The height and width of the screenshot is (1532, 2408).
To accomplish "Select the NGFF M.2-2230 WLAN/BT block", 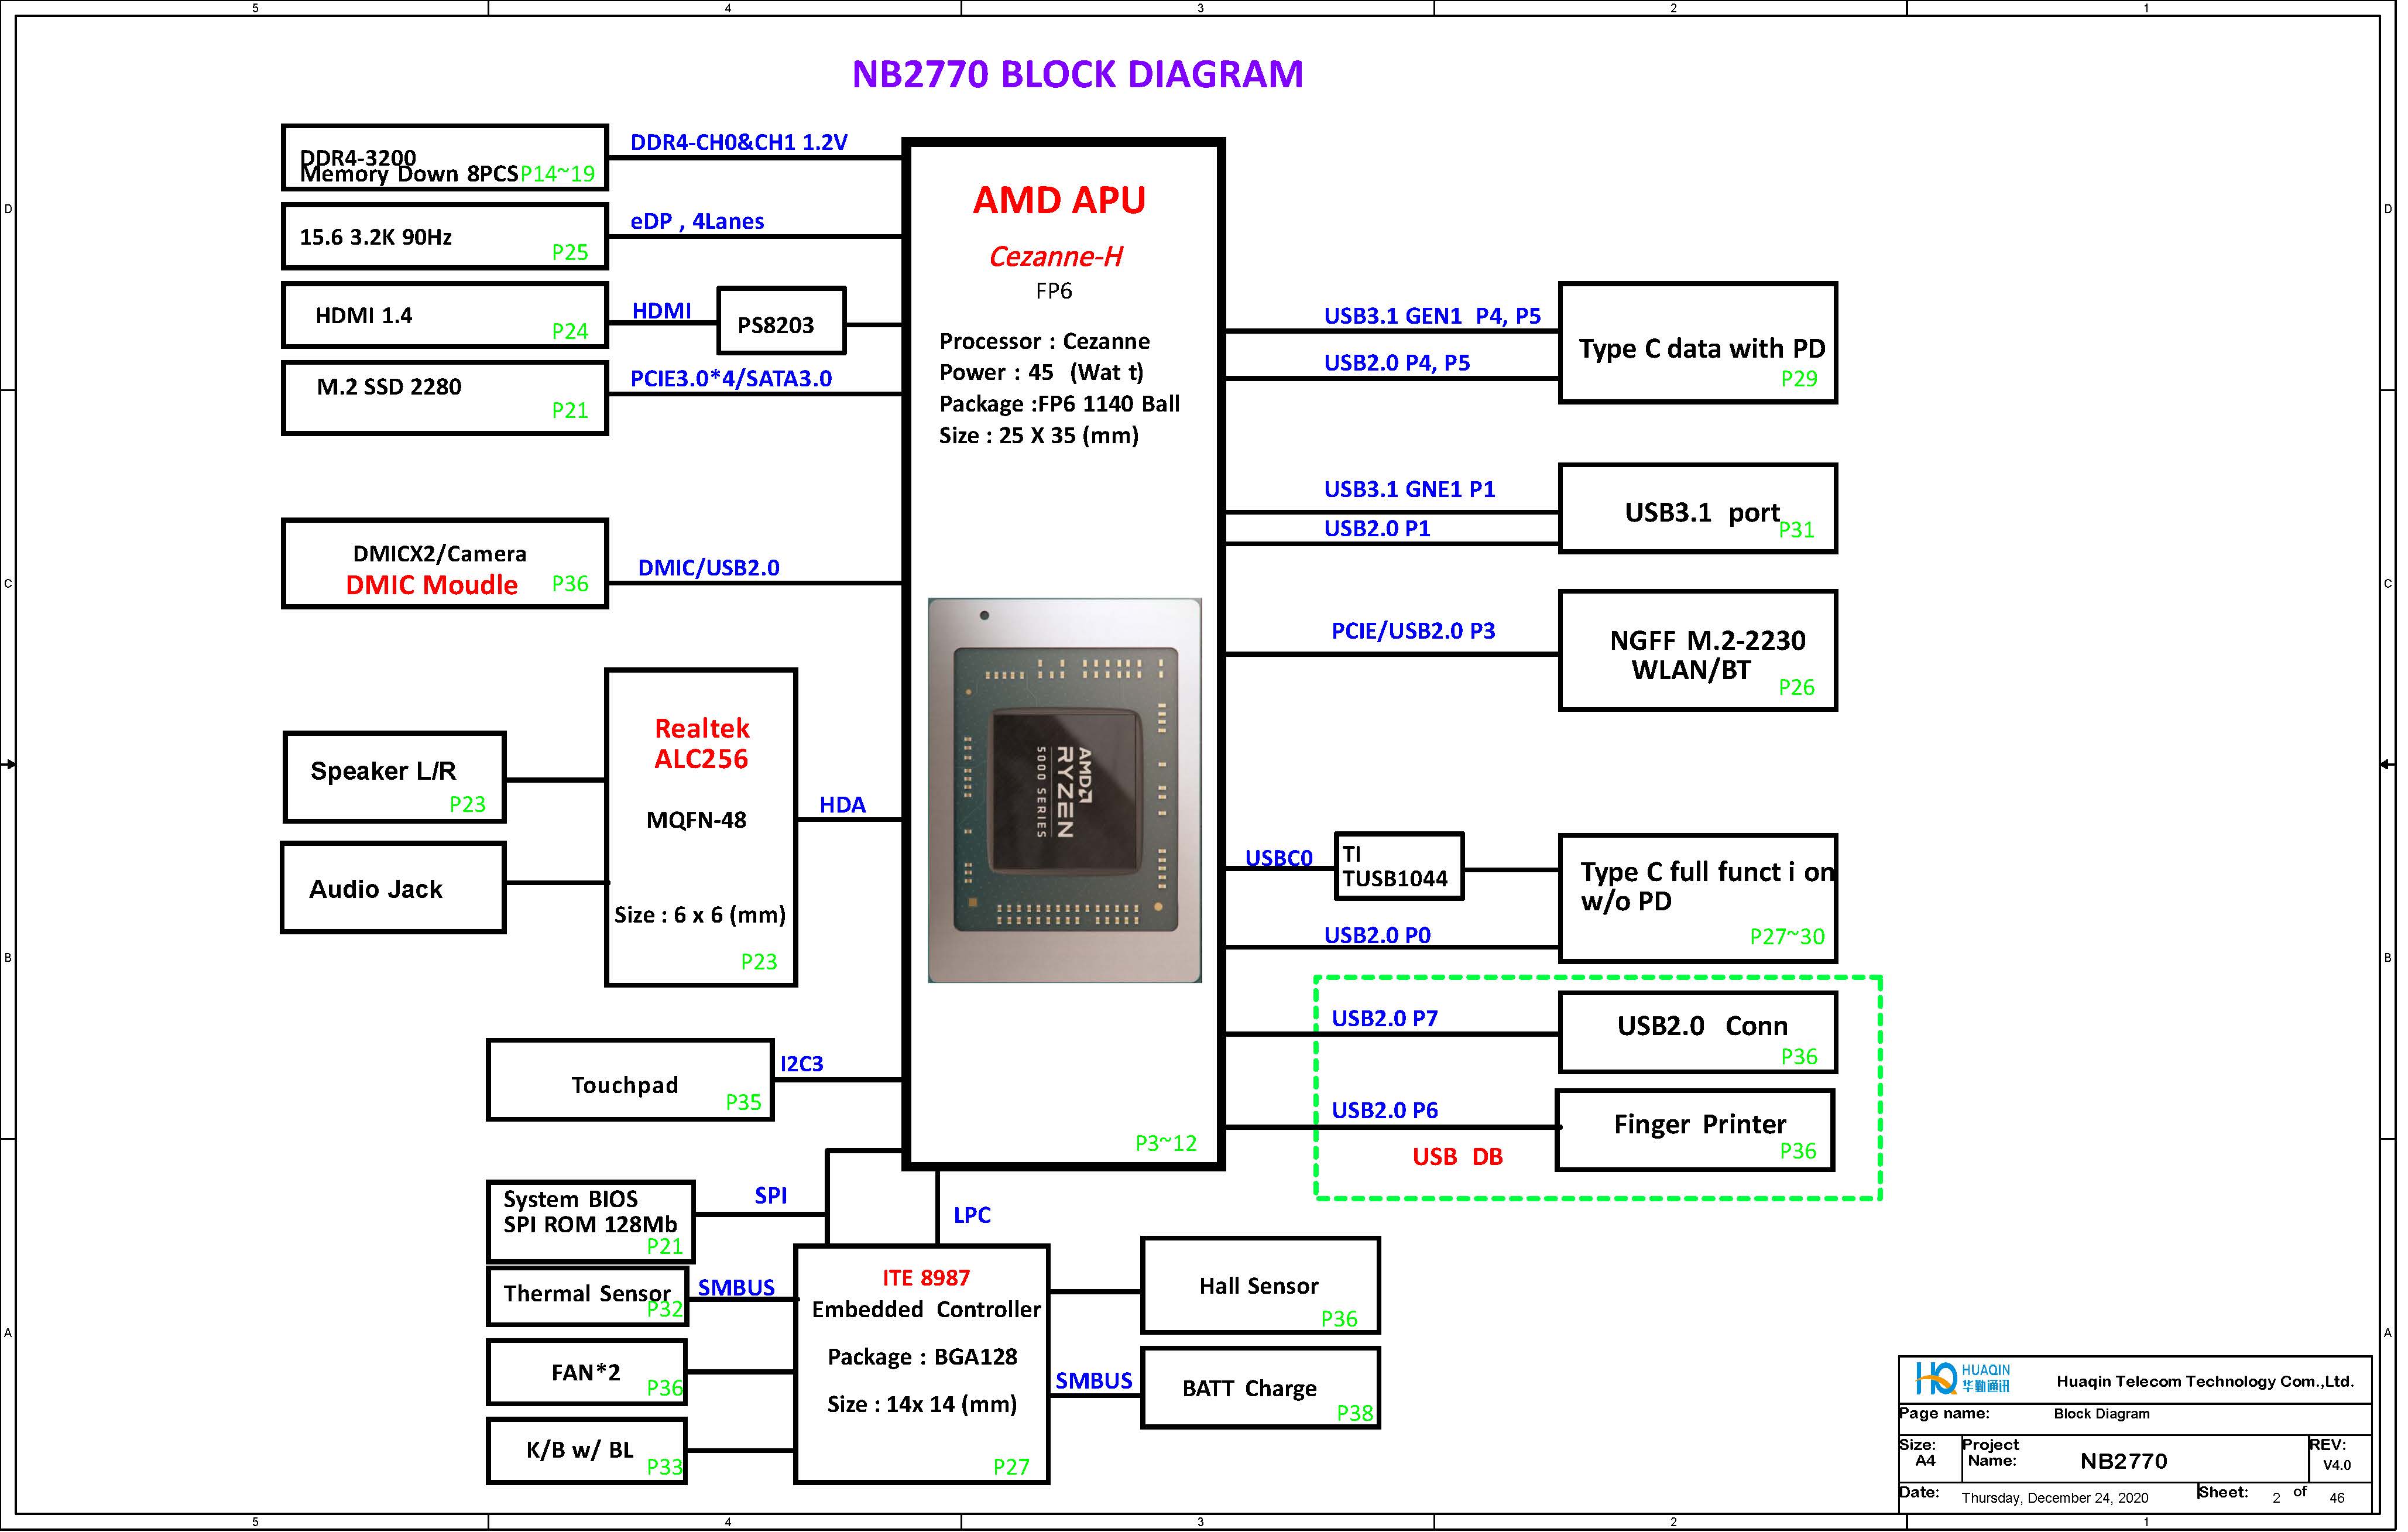I will [1698, 651].
